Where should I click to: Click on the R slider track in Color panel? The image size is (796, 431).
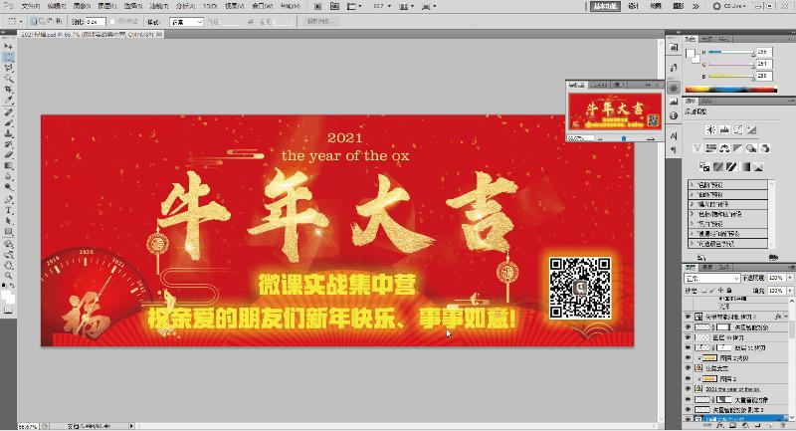730,53
